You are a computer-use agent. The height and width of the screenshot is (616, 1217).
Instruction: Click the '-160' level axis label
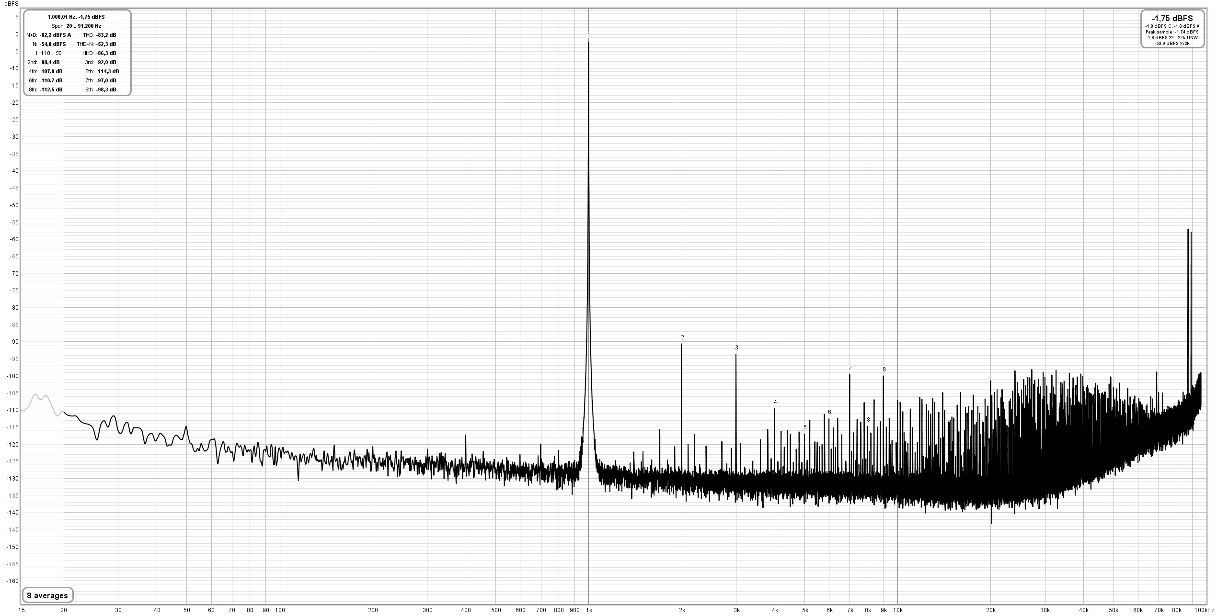(12, 581)
